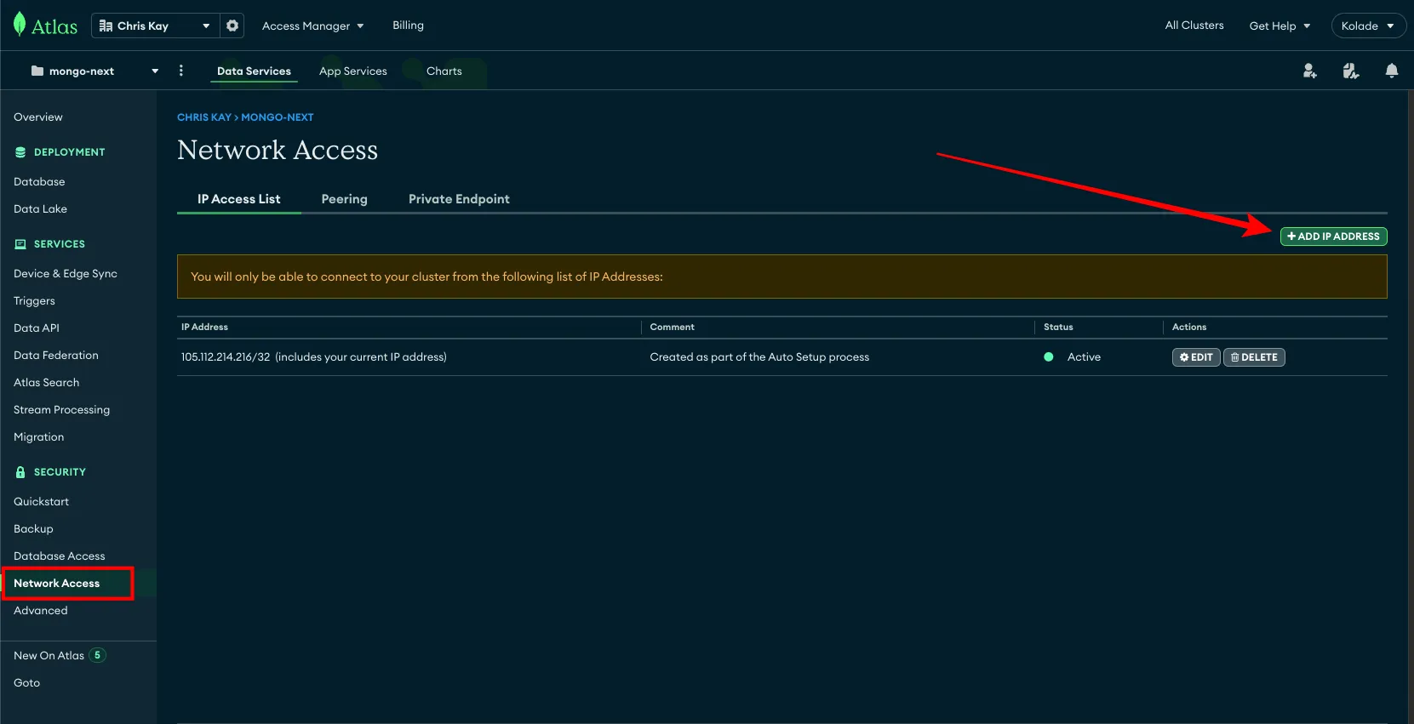
Task: Click the Active status indicator
Action: [1073, 357]
